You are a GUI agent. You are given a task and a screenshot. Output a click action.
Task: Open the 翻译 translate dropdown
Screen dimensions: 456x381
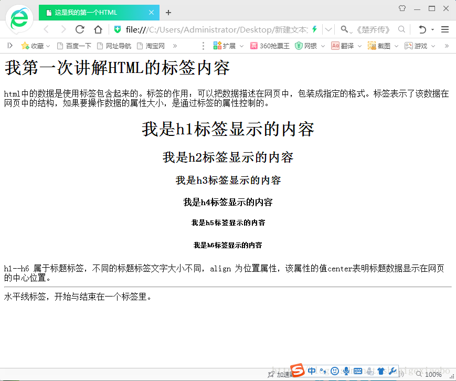click(x=359, y=46)
